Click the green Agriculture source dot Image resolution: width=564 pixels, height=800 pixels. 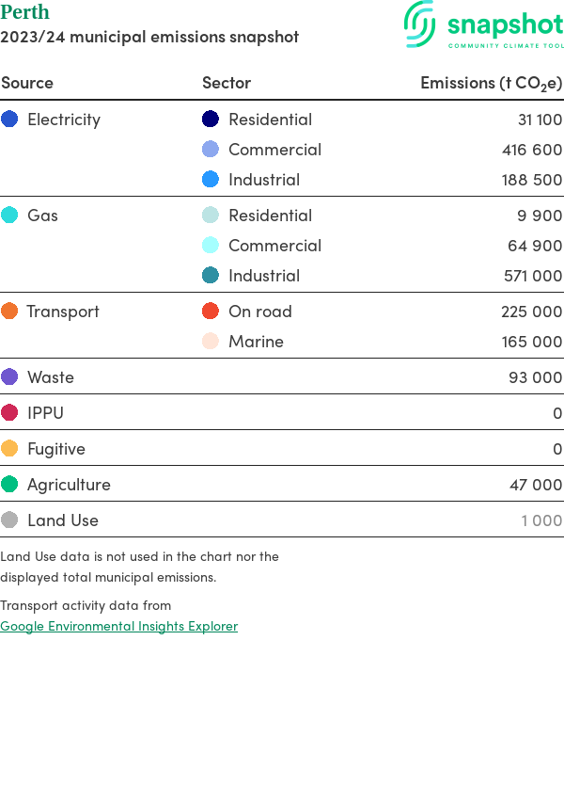pyautogui.click(x=9, y=485)
